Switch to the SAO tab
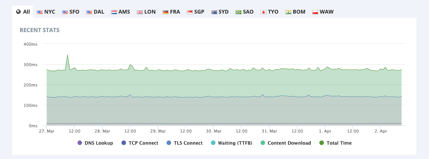 pyautogui.click(x=244, y=12)
